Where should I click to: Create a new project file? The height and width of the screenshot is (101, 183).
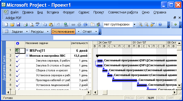click(x=6, y=24)
